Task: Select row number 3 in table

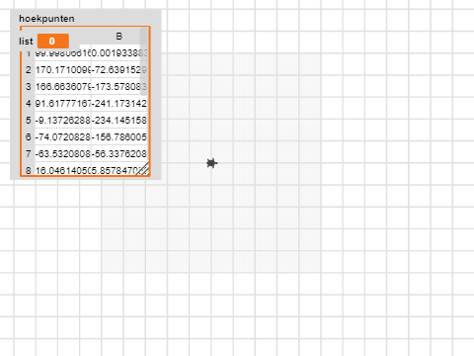Action: point(29,87)
